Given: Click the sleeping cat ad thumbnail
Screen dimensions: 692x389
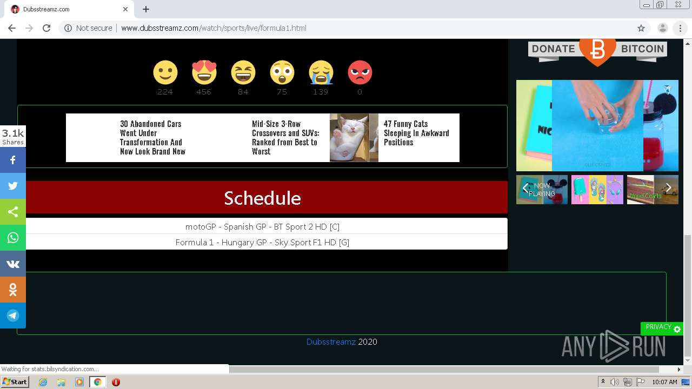Looking at the screenshot, I should [x=354, y=137].
